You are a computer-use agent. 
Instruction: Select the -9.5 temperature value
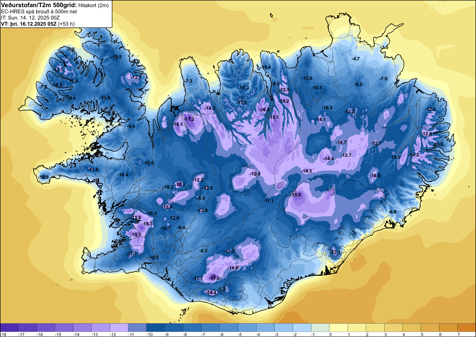click(x=275, y=84)
